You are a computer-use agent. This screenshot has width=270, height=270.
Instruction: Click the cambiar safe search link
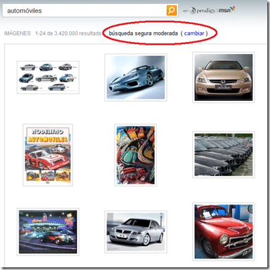point(194,33)
